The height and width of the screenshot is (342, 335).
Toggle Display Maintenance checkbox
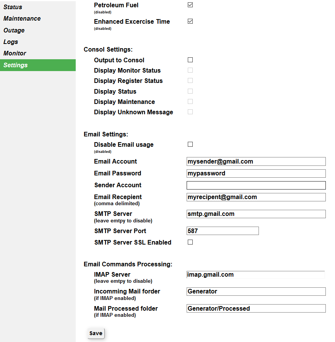[190, 101]
